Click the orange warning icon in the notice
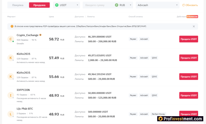 [12, 26]
